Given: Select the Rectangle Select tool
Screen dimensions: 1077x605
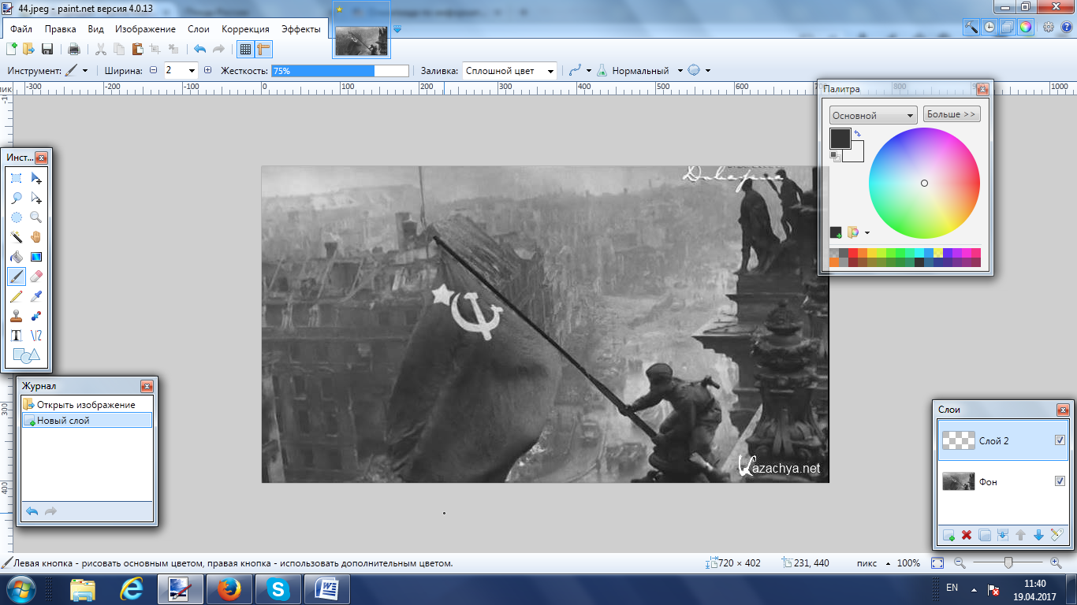Looking at the screenshot, I should click(17, 178).
